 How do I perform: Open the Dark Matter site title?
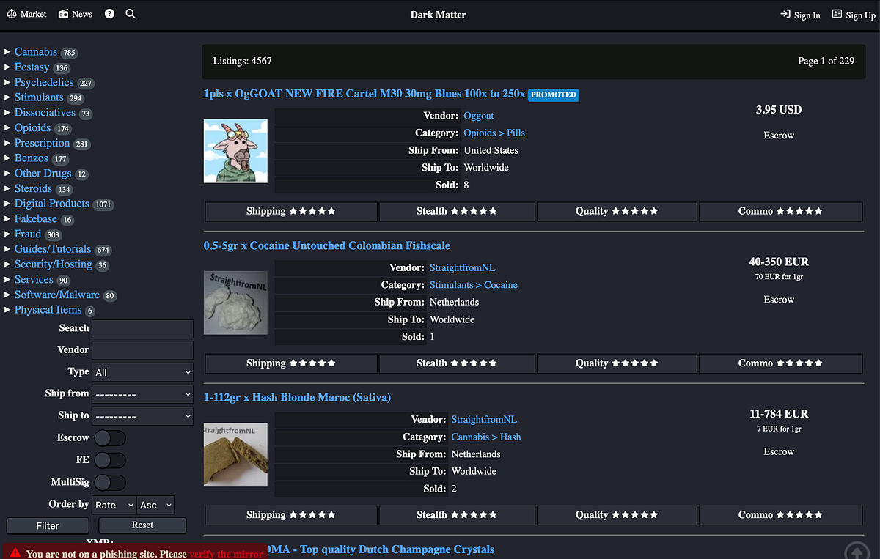[438, 15]
